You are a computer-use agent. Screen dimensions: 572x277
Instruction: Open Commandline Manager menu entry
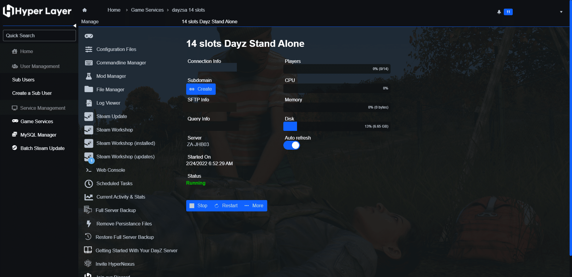(x=121, y=63)
